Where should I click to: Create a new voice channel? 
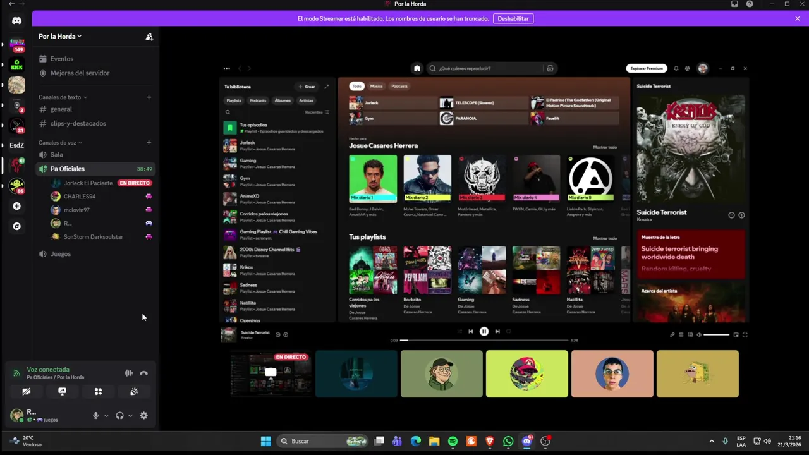tap(149, 143)
